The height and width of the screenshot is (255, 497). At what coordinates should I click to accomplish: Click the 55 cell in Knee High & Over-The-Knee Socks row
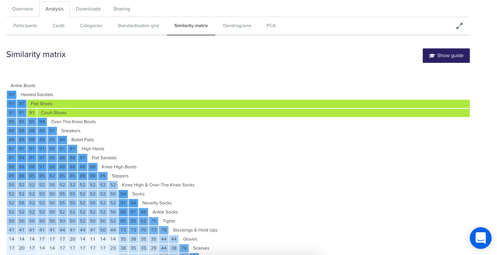click(x=12, y=185)
